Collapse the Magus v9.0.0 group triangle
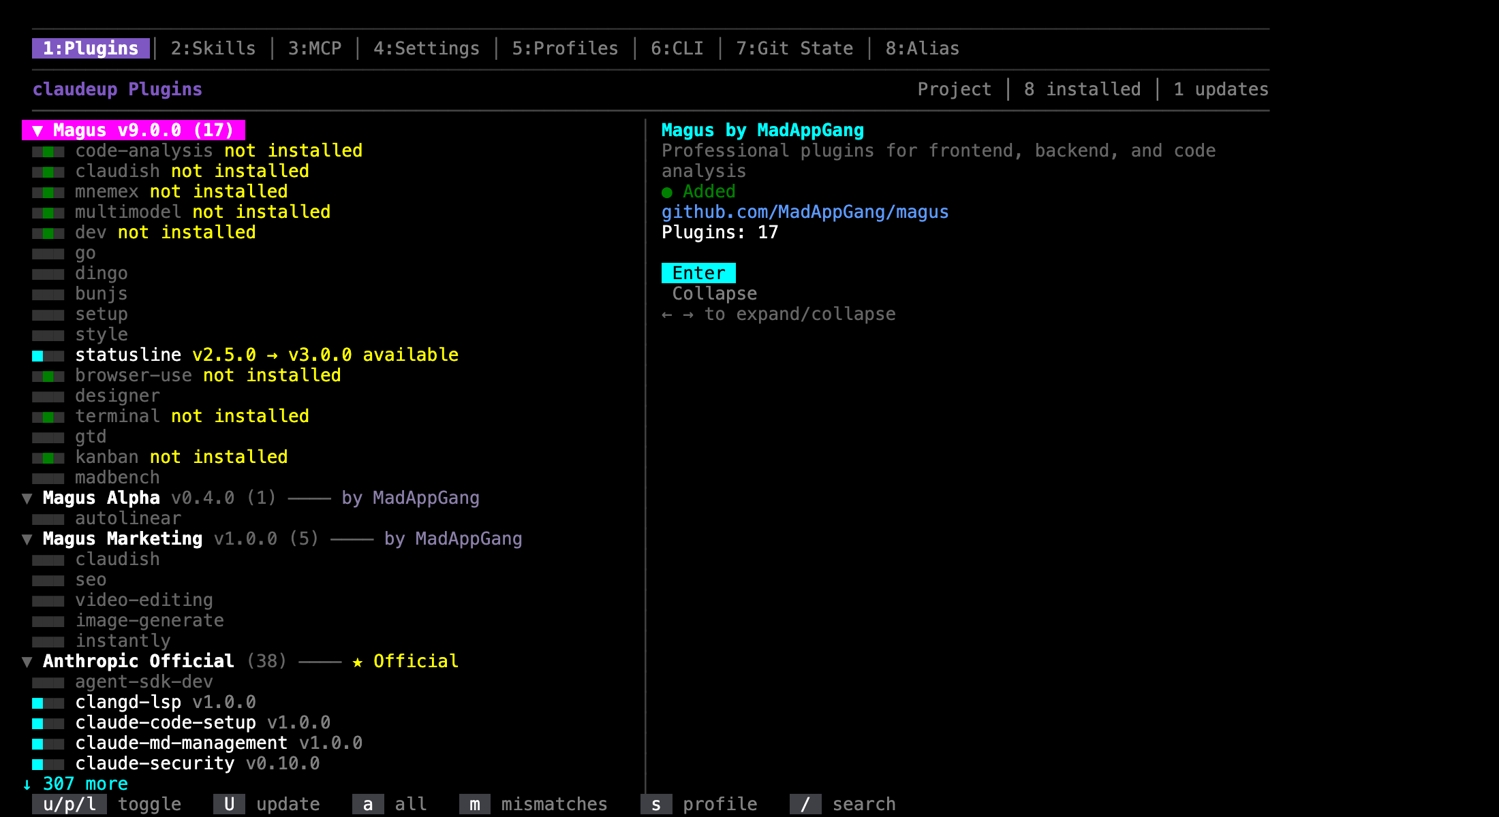Viewport: 1499px width, 817px height. [37, 130]
